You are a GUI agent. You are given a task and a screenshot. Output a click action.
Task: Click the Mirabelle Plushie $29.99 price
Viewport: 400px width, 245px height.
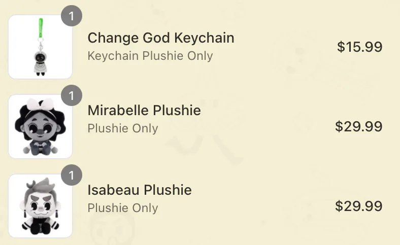coord(359,126)
